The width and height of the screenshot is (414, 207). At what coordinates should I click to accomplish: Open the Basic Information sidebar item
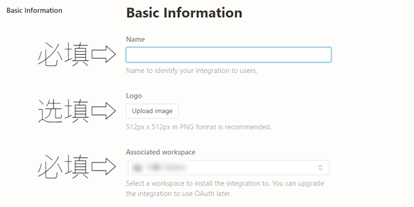34,10
